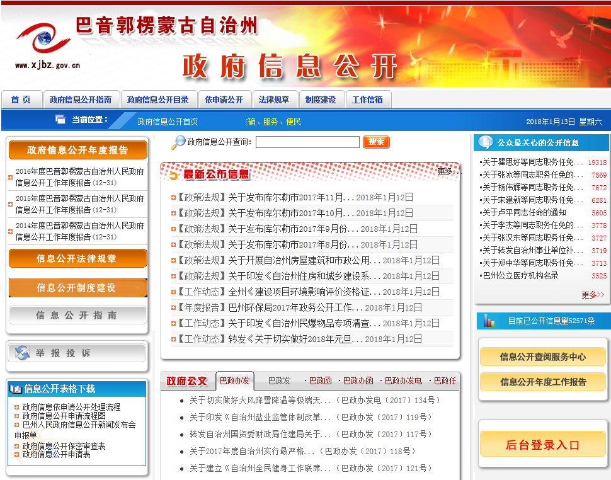Open the 信息公开法律规章 orange banner
611x480 pixels.
[x=77, y=258]
